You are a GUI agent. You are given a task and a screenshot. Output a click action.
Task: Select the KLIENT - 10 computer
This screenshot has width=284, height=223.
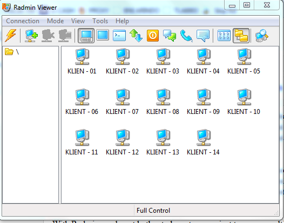click(244, 102)
